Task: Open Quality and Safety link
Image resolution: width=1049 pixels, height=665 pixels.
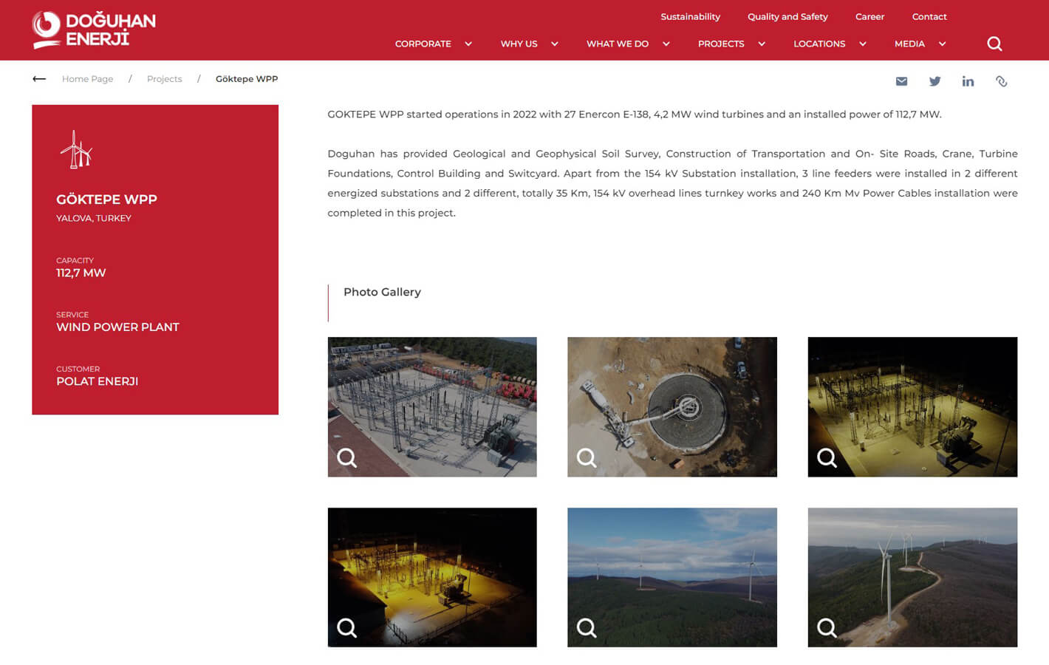Action: (787, 16)
